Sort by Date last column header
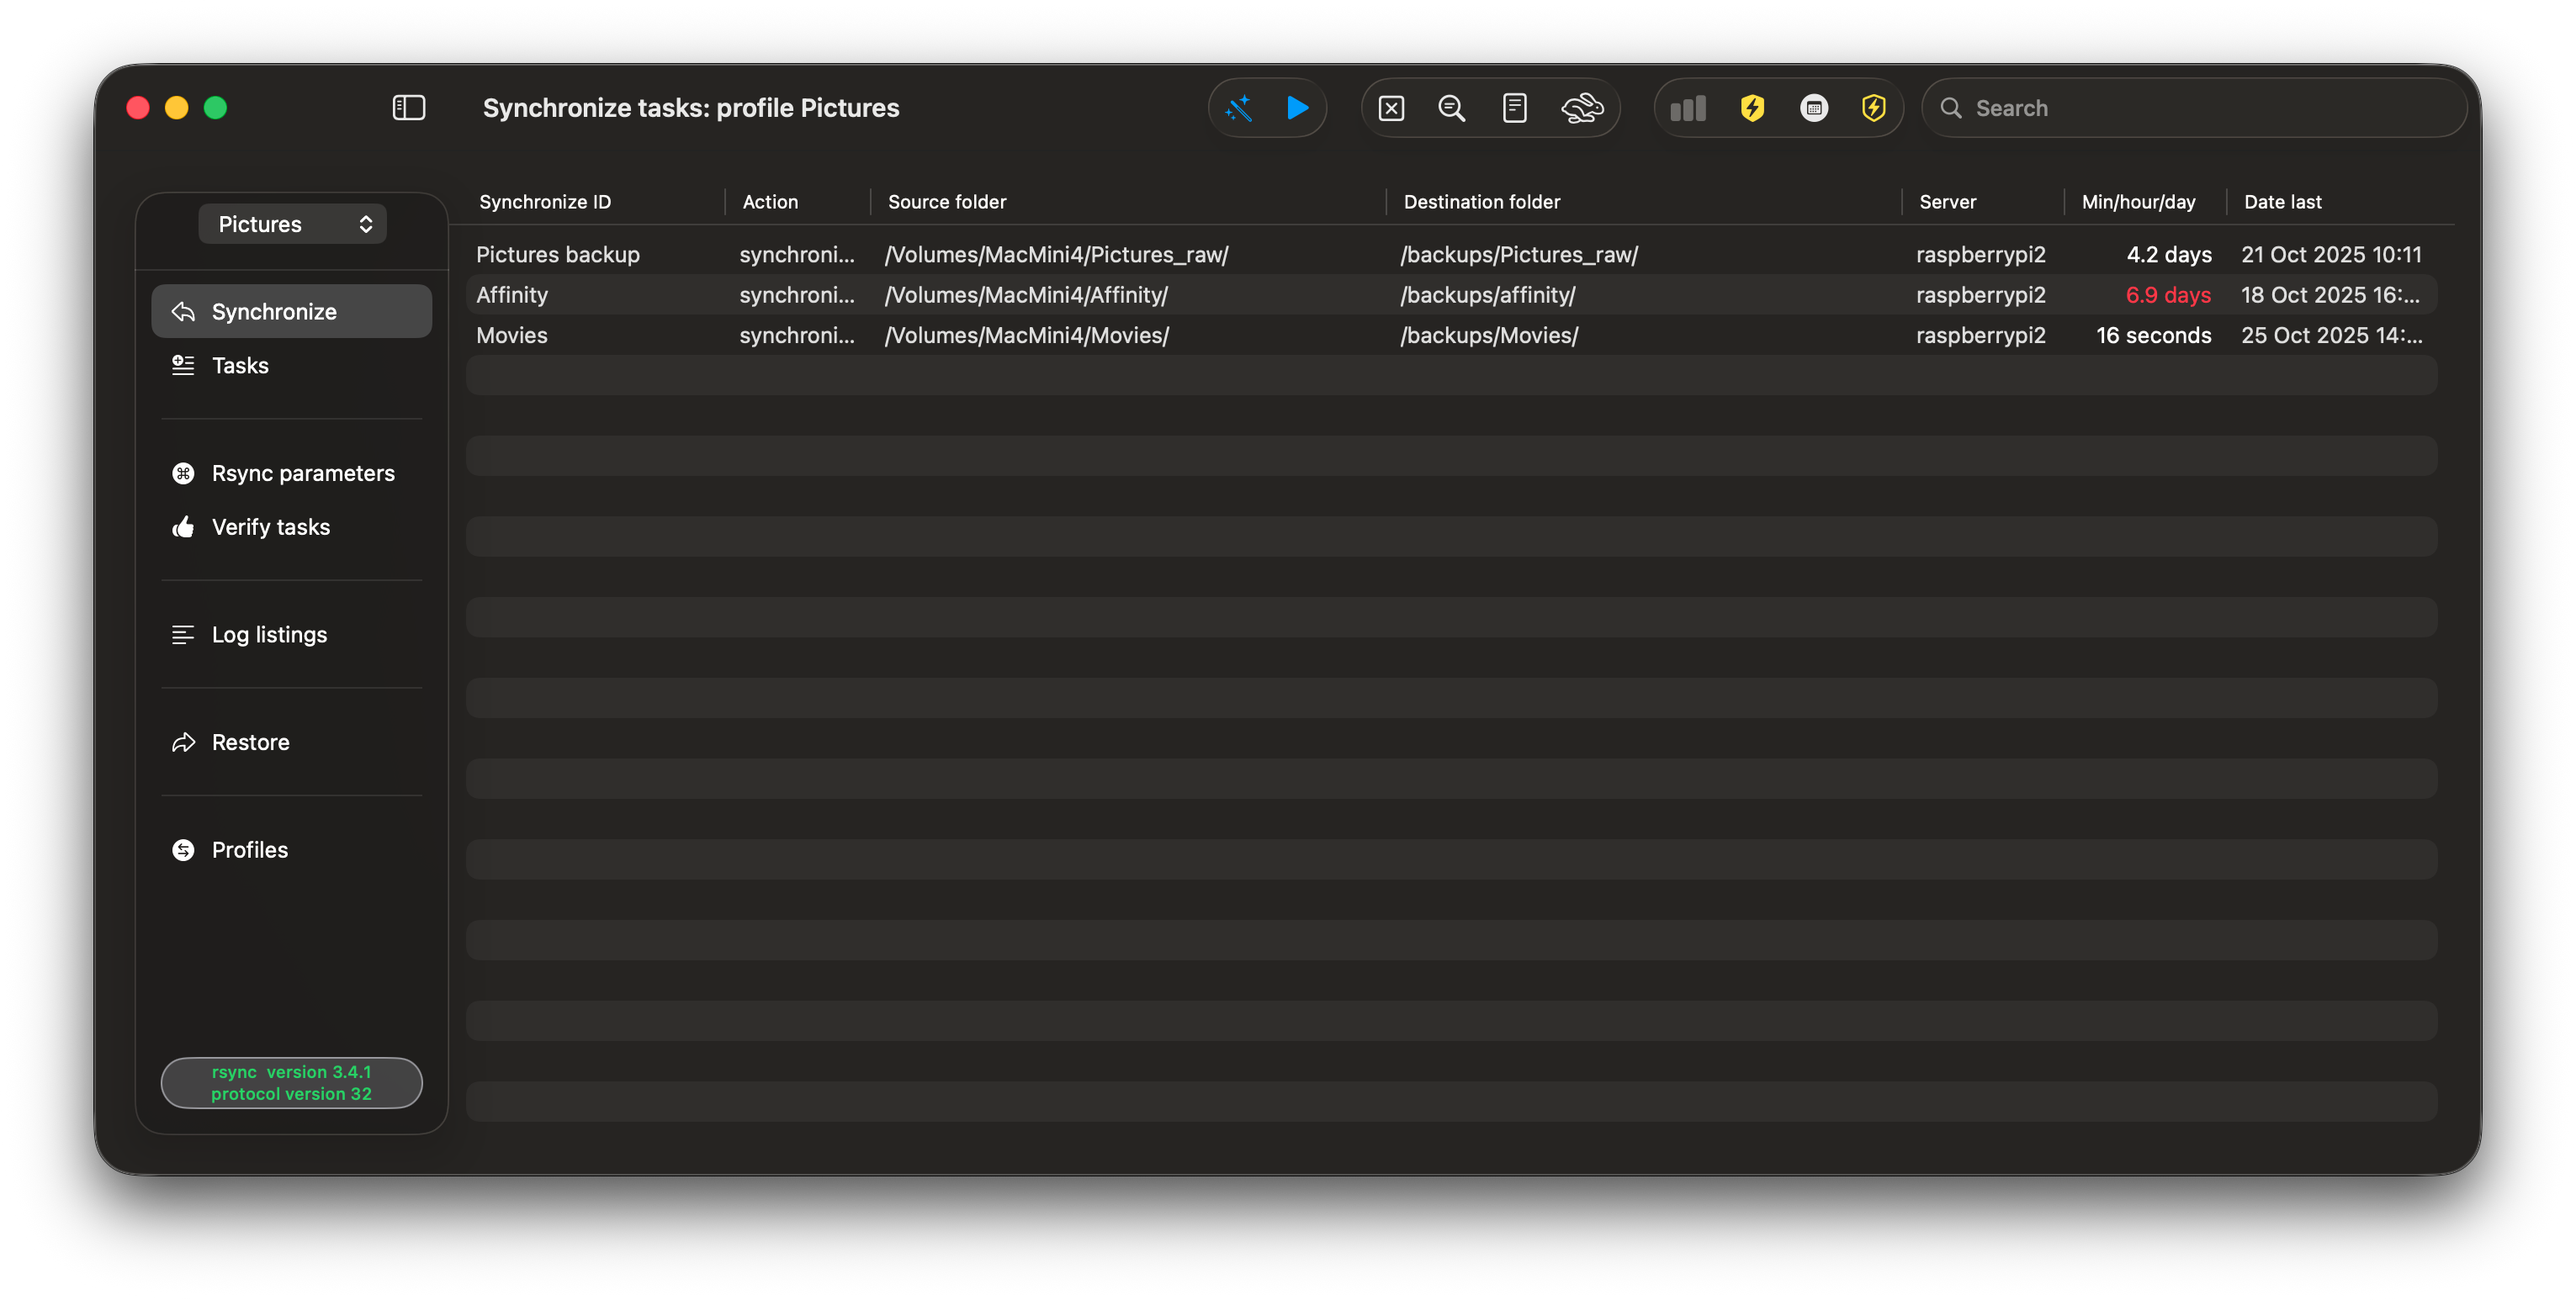Image resolution: width=2576 pixels, height=1300 pixels. click(2282, 202)
